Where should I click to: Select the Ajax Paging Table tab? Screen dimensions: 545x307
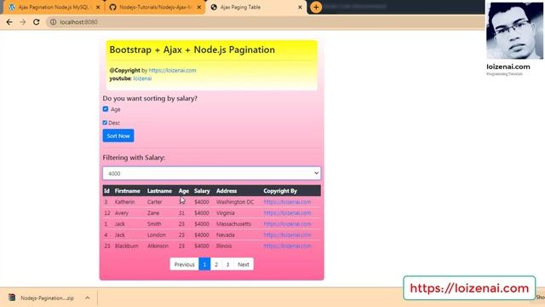click(255, 7)
